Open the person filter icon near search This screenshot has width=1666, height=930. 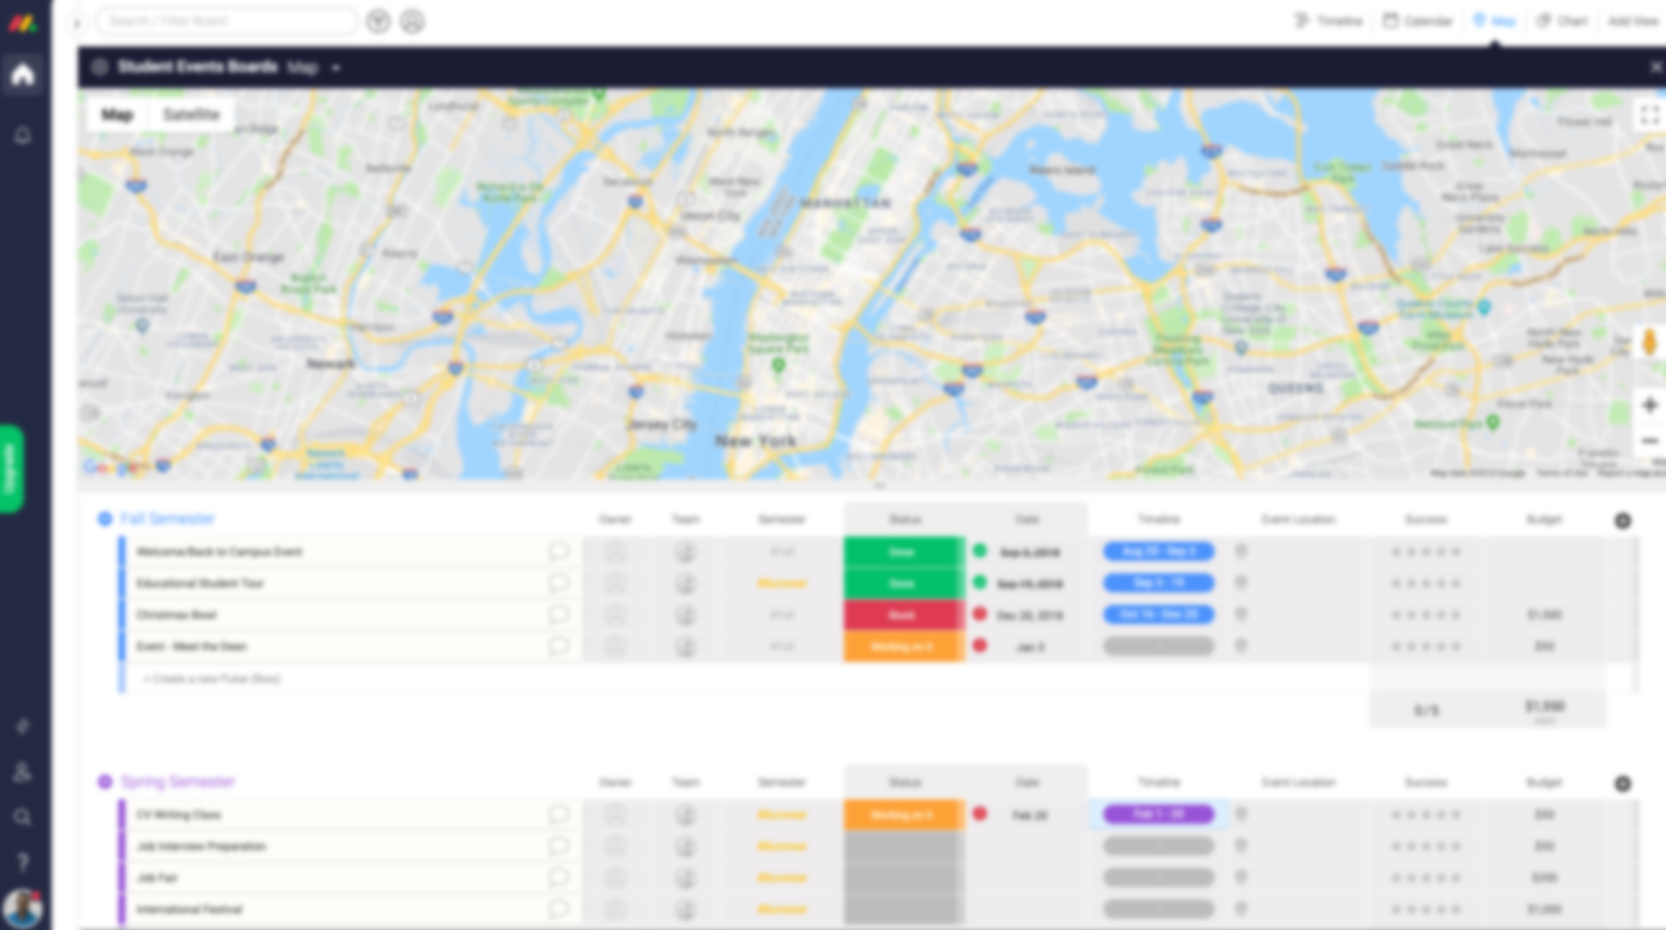[412, 21]
